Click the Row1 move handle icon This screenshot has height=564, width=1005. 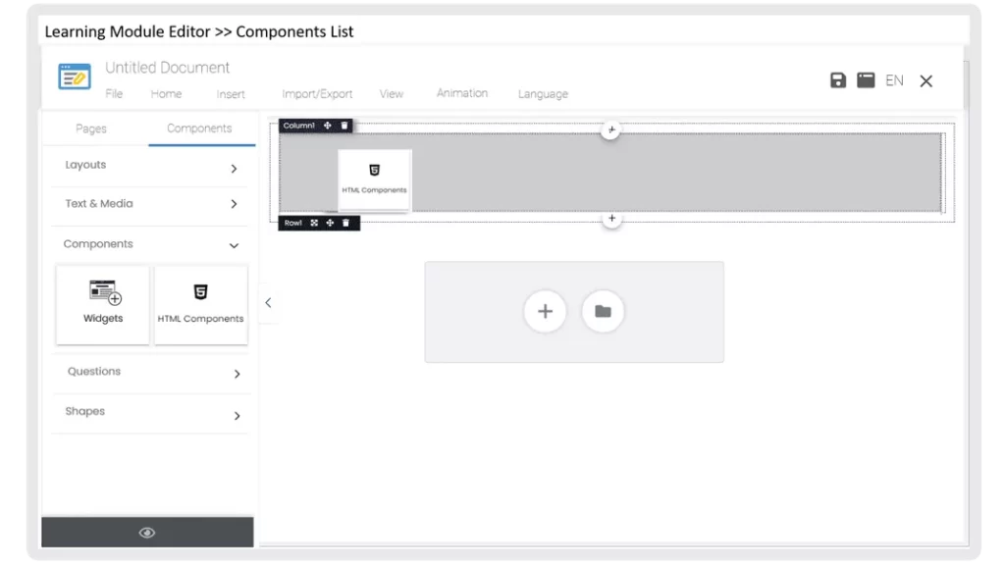pyautogui.click(x=330, y=223)
